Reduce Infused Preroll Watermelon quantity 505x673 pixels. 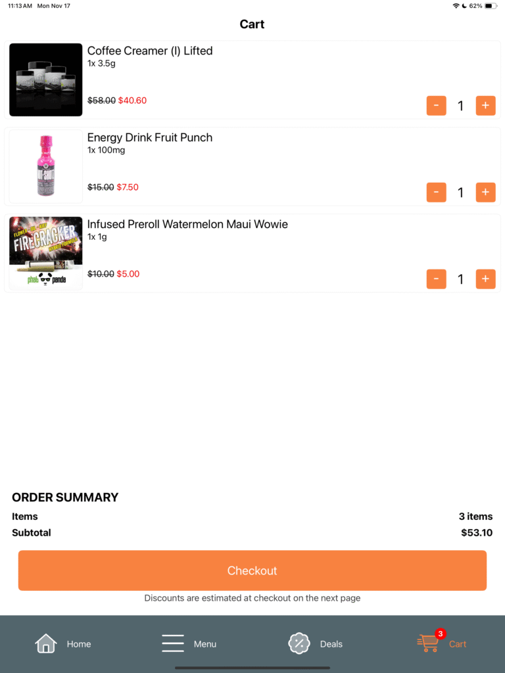coord(436,279)
